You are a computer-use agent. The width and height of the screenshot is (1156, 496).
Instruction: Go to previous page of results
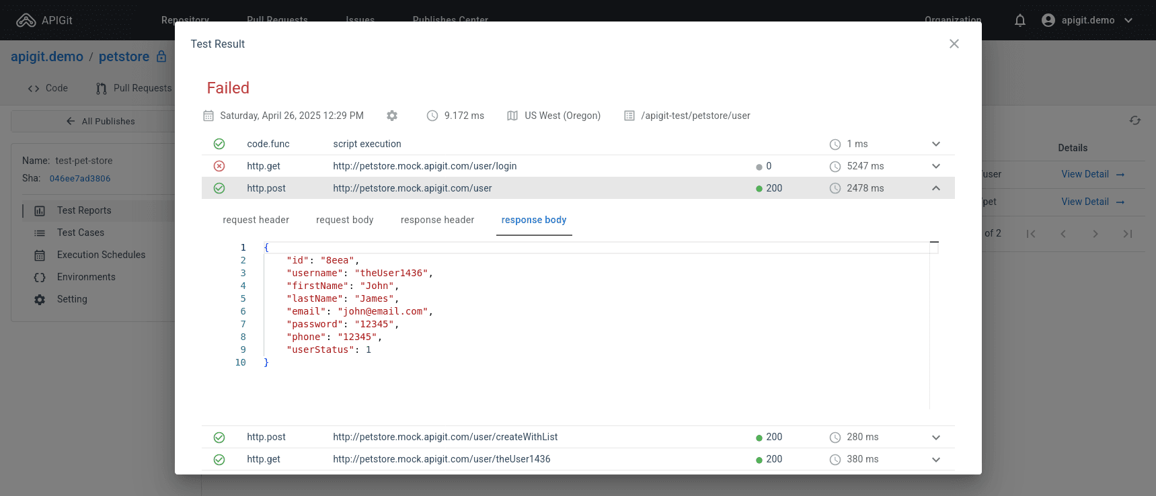coord(1063,234)
